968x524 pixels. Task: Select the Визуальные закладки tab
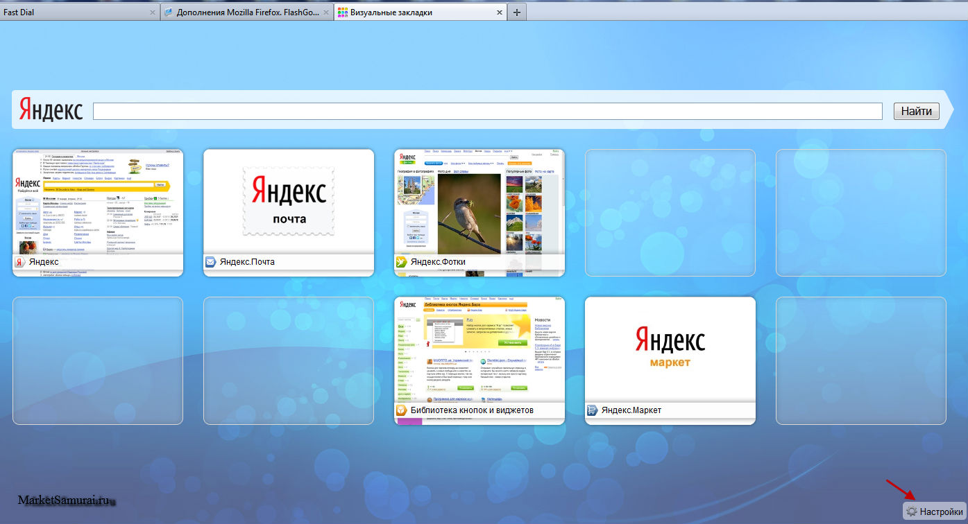pyautogui.click(x=421, y=12)
